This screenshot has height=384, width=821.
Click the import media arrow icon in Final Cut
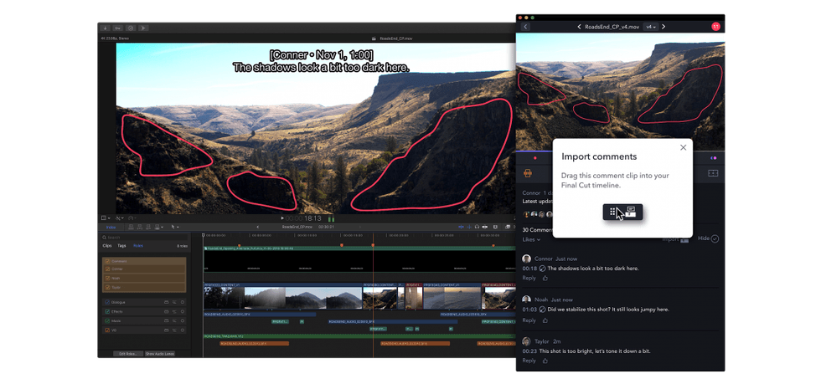point(106,28)
